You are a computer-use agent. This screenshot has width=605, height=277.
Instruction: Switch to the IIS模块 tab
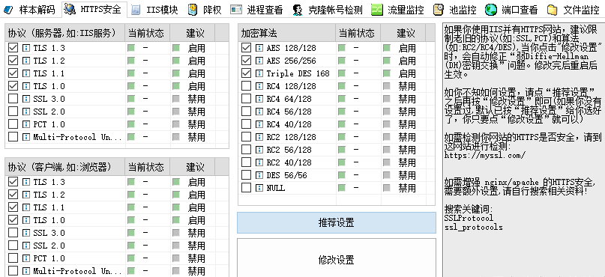pos(154,10)
